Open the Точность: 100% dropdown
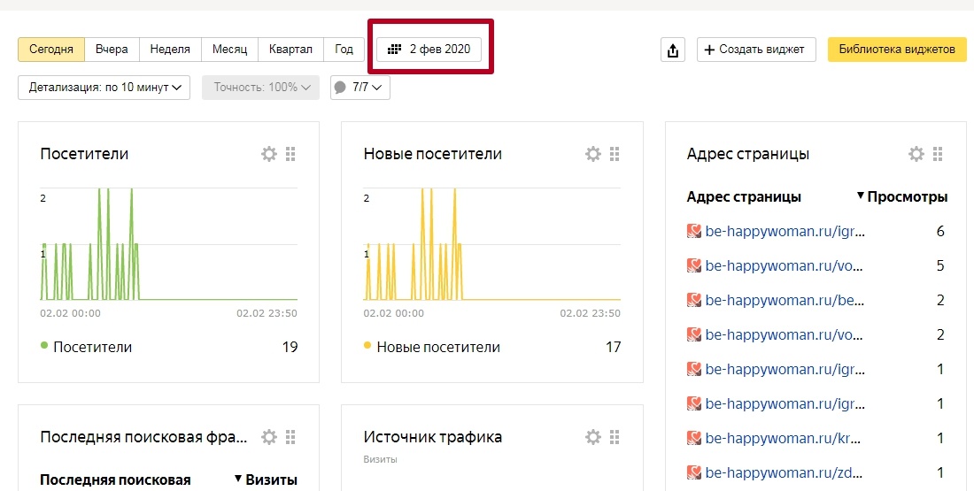The width and height of the screenshot is (974, 491). [x=259, y=88]
